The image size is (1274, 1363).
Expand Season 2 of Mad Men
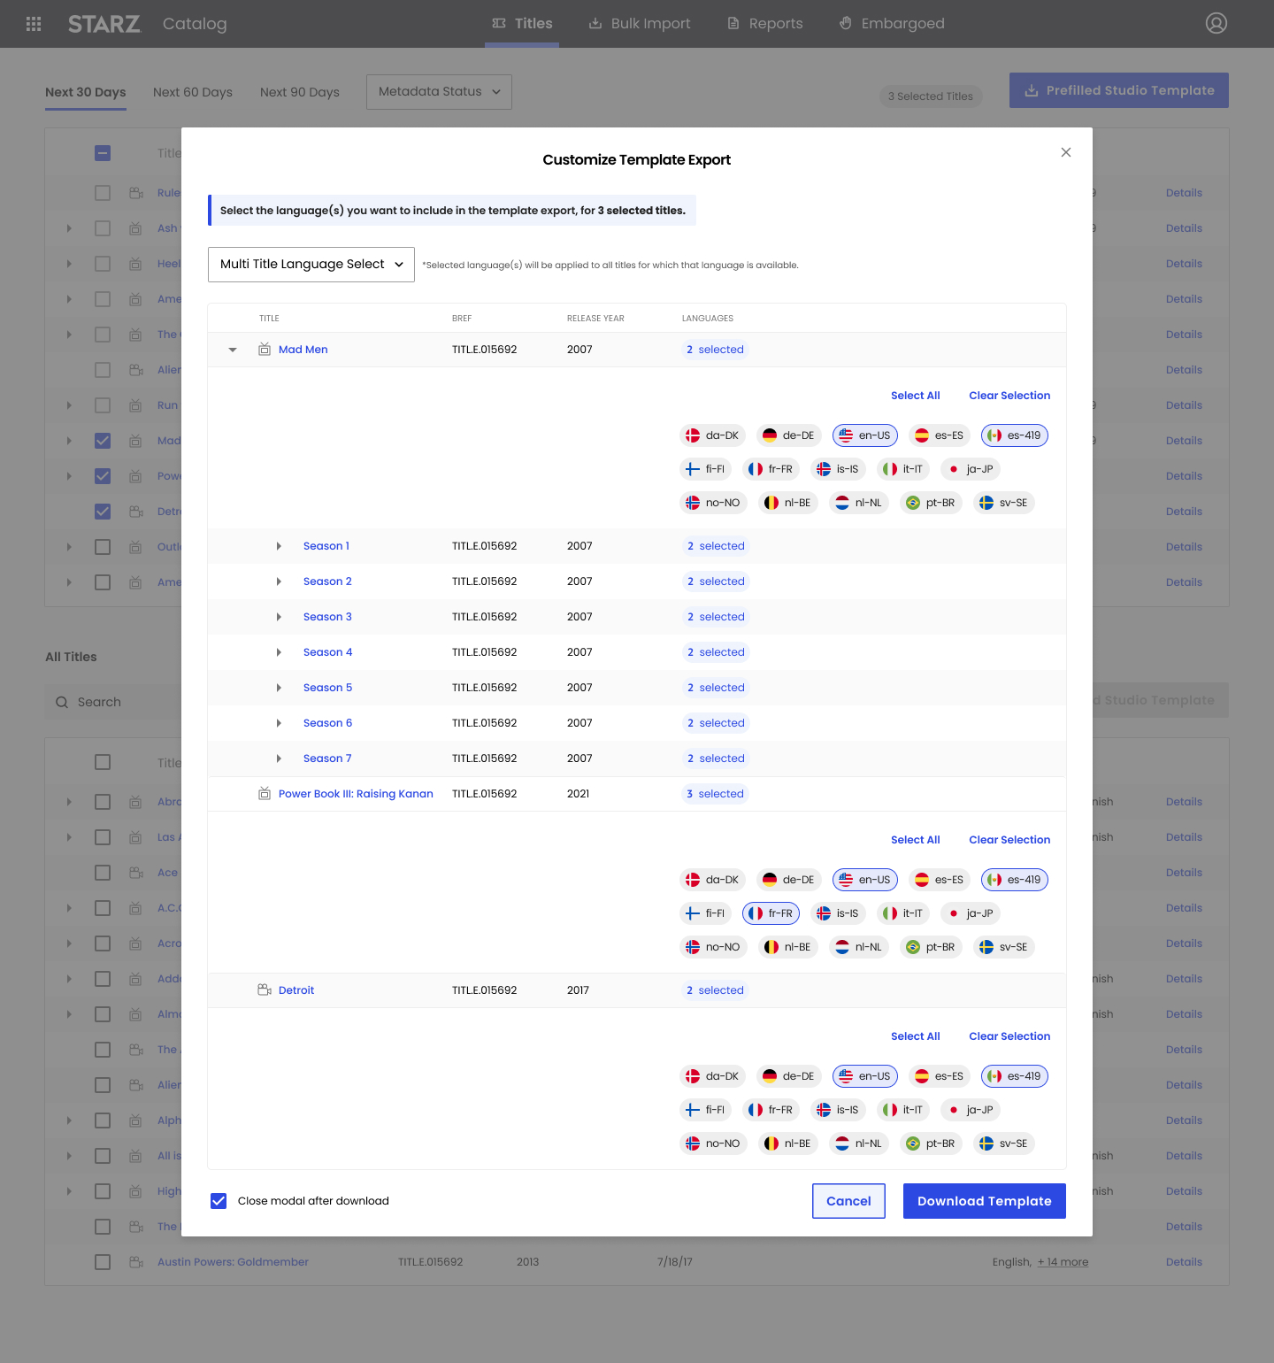[279, 581]
